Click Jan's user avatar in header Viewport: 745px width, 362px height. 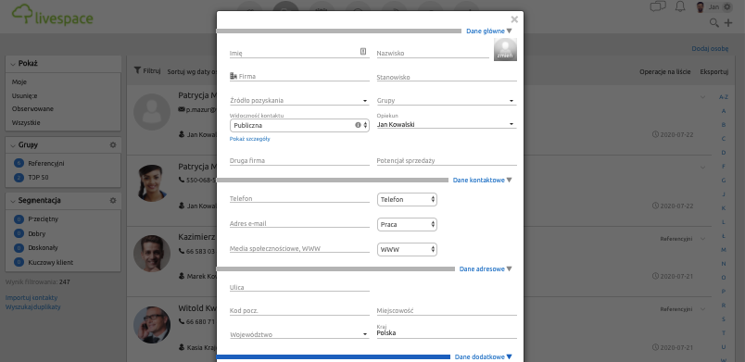click(700, 7)
